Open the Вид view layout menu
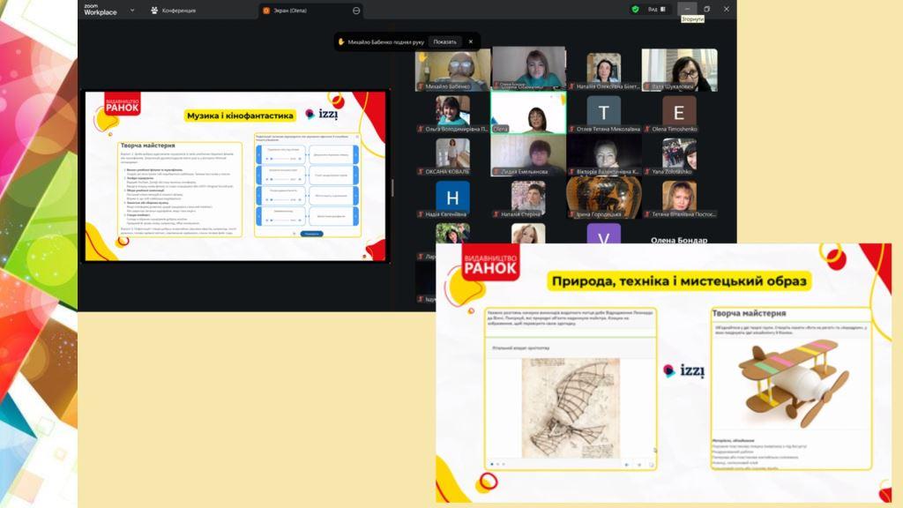This screenshot has width=903, height=508. point(658,9)
